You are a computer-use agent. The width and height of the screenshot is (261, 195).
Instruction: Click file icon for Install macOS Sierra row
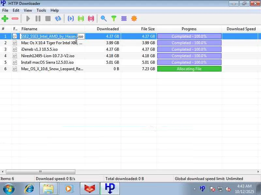pos(15,62)
